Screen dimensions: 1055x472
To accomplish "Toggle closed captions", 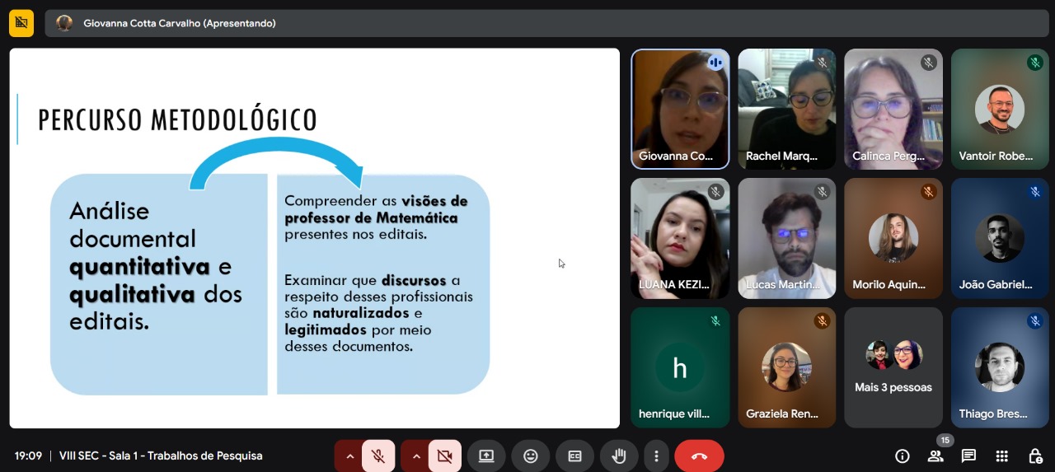I will pos(574,456).
